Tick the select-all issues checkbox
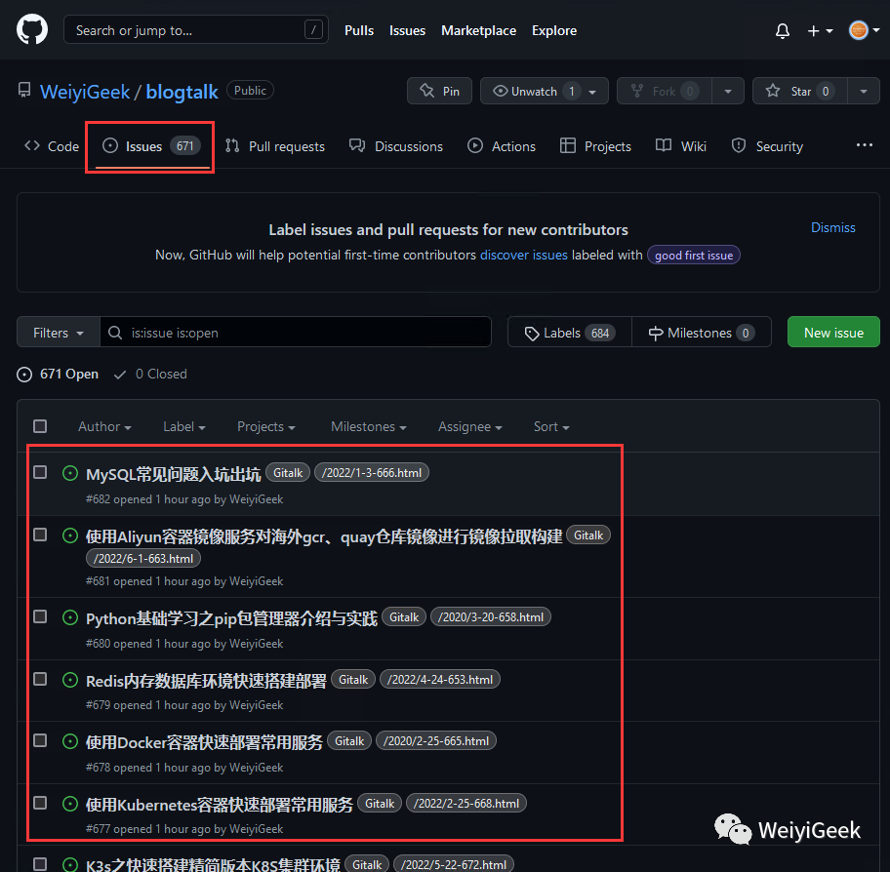 tap(40, 426)
